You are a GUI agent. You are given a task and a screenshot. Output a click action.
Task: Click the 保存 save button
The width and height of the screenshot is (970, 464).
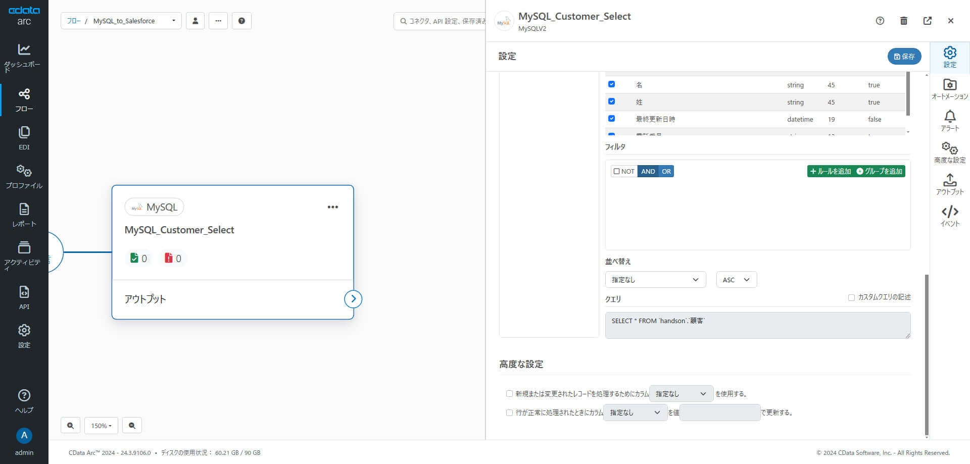pos(904,56)
